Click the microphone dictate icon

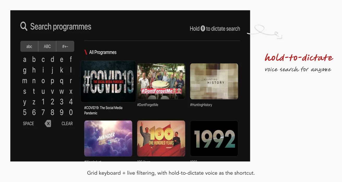[x=203, y=29]
